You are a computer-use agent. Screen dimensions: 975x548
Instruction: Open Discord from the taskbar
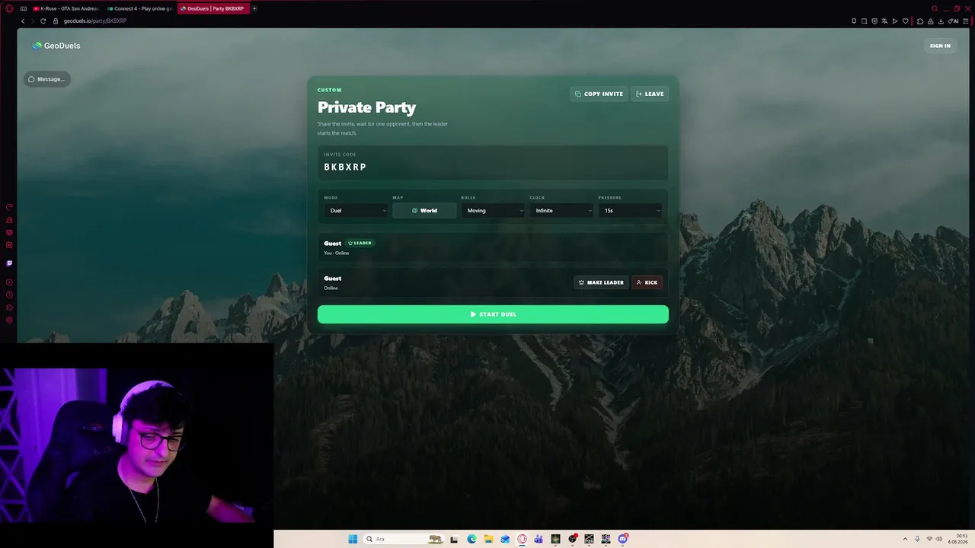coord(623,539)
